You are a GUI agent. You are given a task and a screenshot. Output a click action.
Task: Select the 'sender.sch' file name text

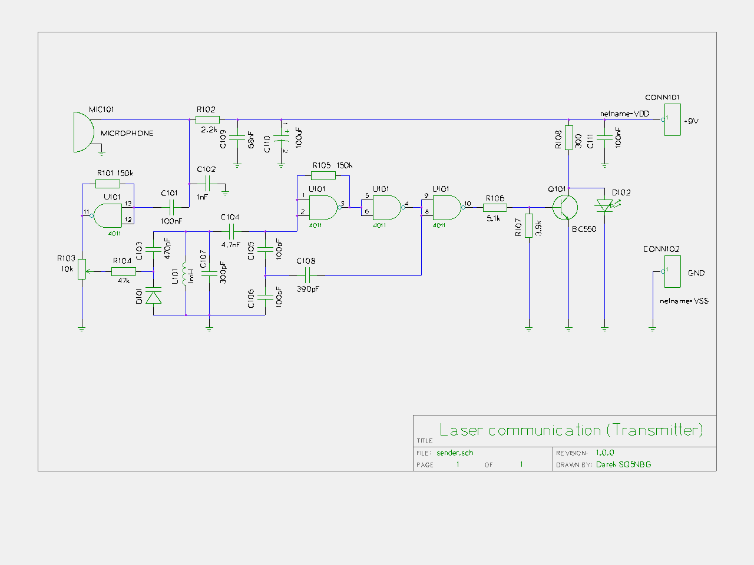click(455, 453)
